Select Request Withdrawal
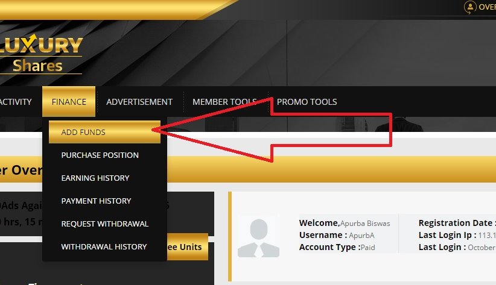 105,224
